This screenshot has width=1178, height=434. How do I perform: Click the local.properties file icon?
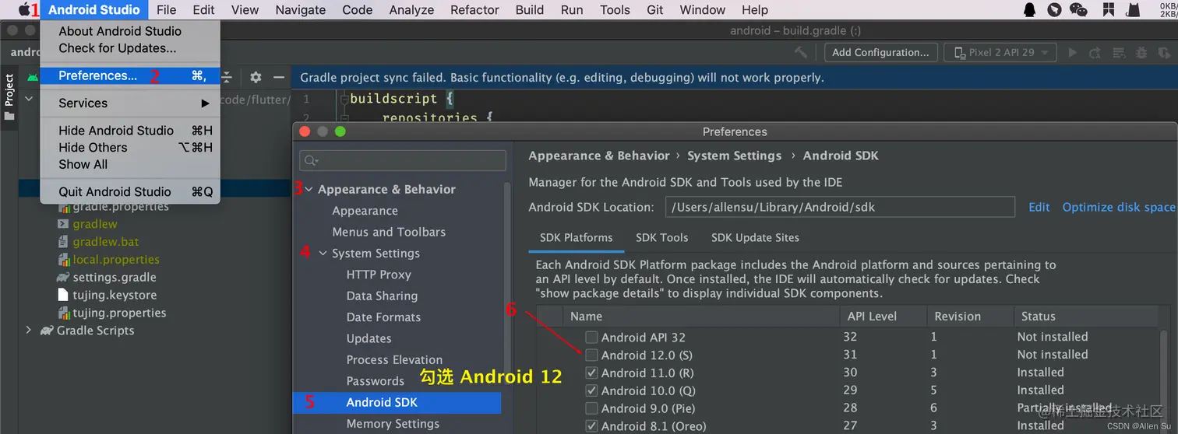coord(65,260)
